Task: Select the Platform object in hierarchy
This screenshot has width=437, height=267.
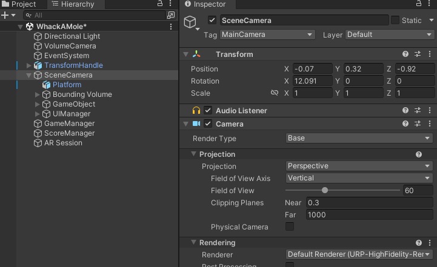Action: point(67,85)
